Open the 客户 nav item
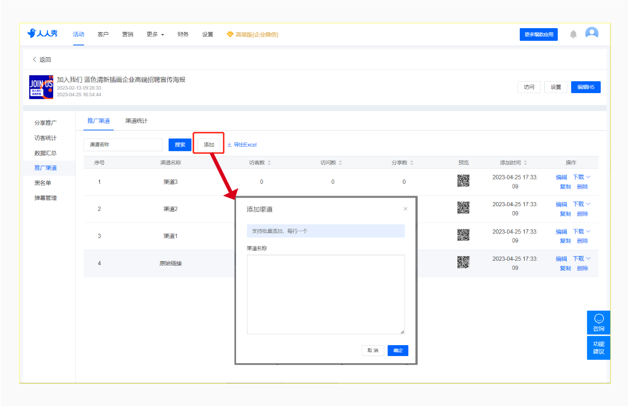628x406 pixels. point(103,35)
